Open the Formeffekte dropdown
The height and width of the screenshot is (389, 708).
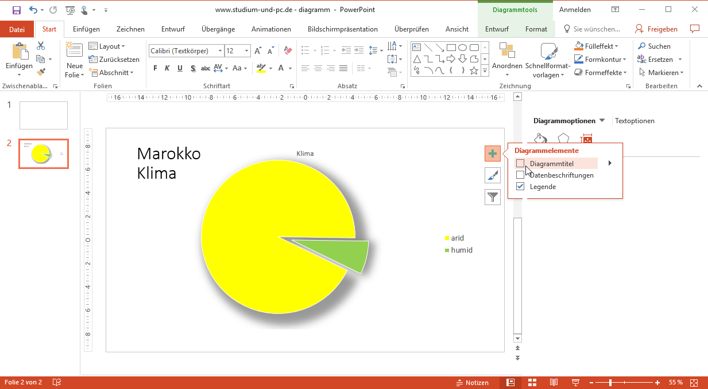pyautogui.click(x=601, y=72)
